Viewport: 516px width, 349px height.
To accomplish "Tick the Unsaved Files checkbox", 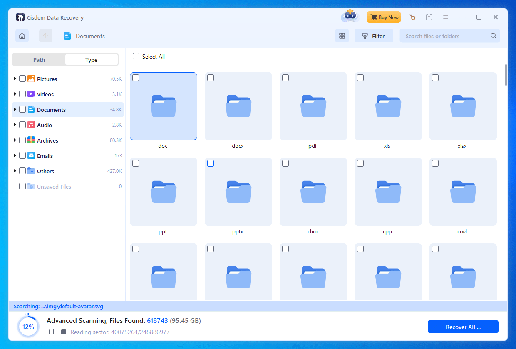I will coord(22,186).
